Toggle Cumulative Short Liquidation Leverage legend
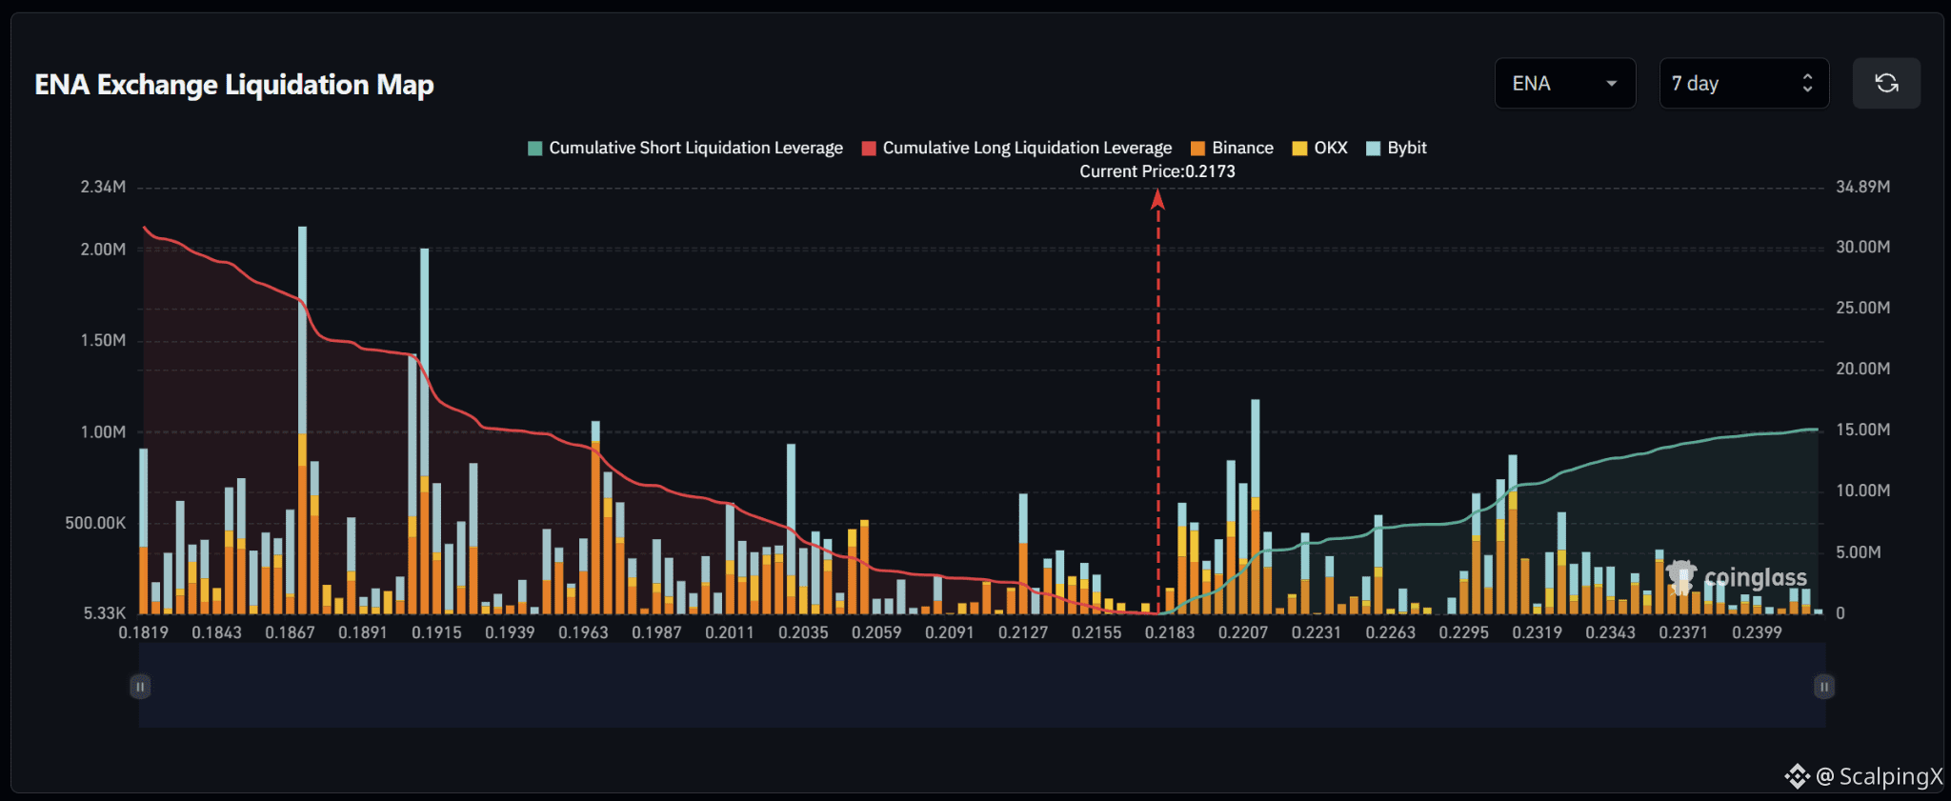The image size is (1951, 801). (x=685, y=148)
